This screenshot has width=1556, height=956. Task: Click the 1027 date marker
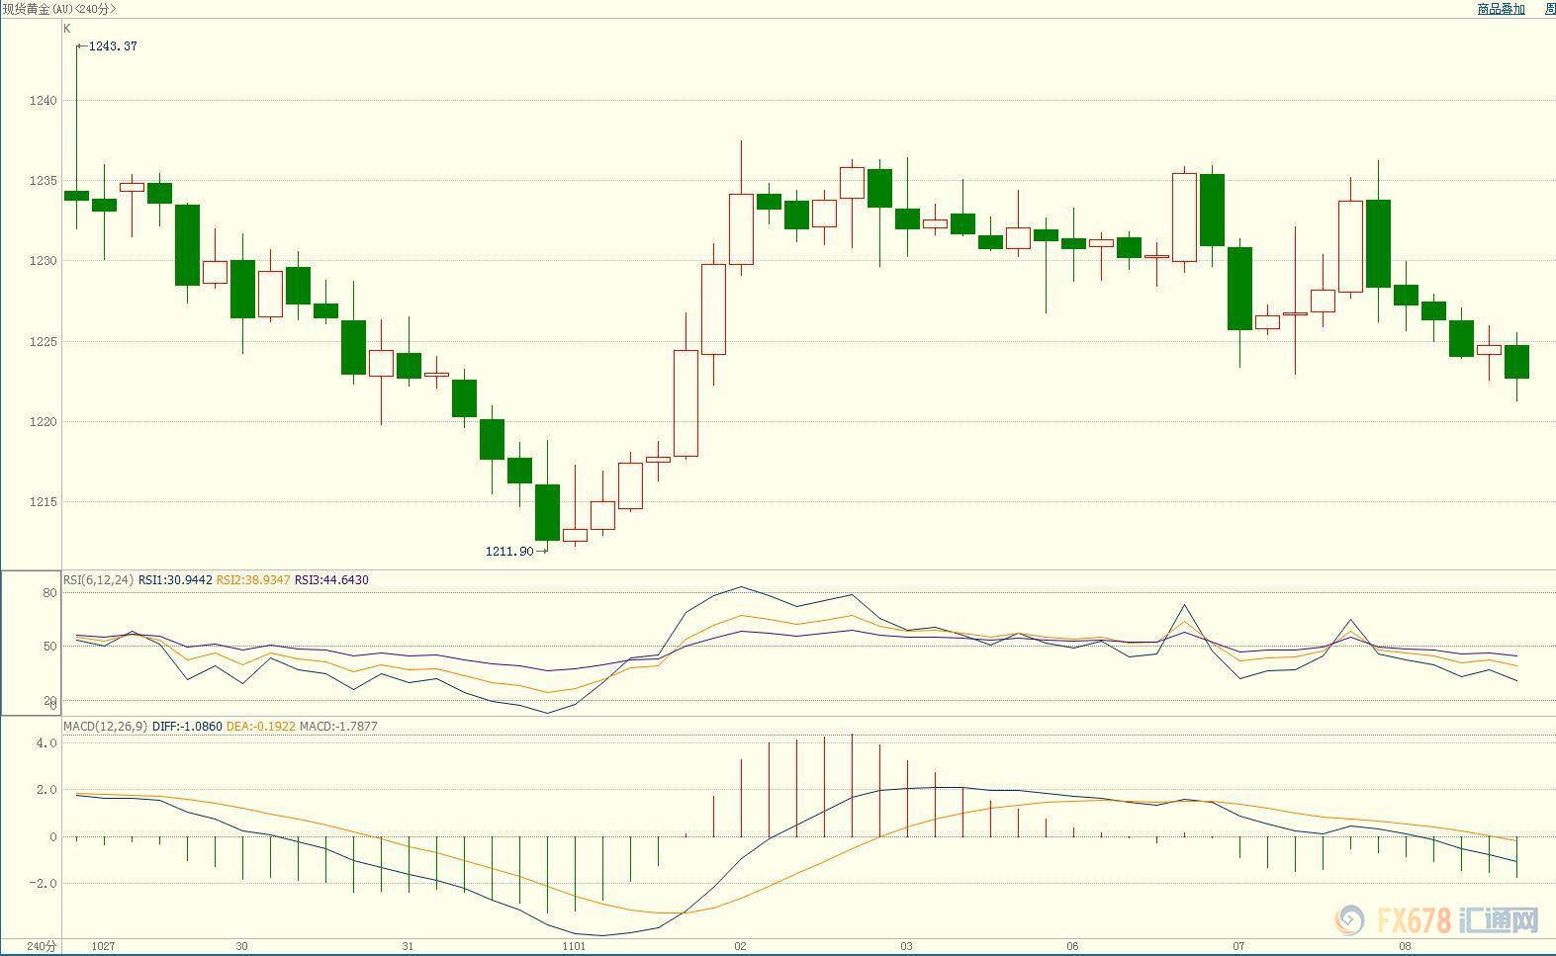tap(103, 946)
